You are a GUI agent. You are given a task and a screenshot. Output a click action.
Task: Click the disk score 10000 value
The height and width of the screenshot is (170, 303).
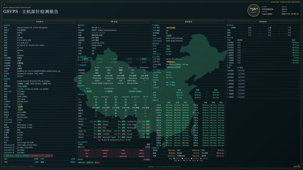[72, 162]
